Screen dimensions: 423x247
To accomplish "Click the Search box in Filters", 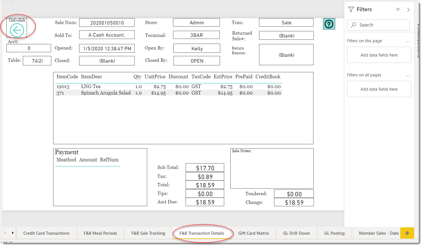I will pos(378,25).
